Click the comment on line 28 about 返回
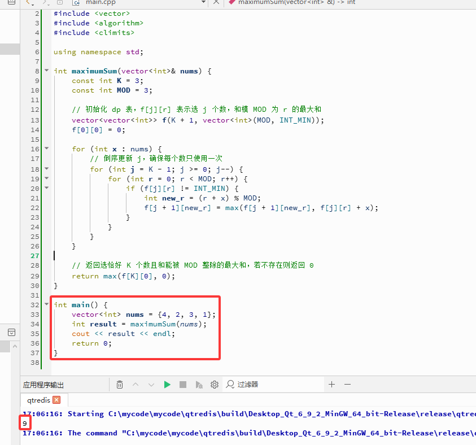This screenshot has height=445, width=476. click(193, 265)
